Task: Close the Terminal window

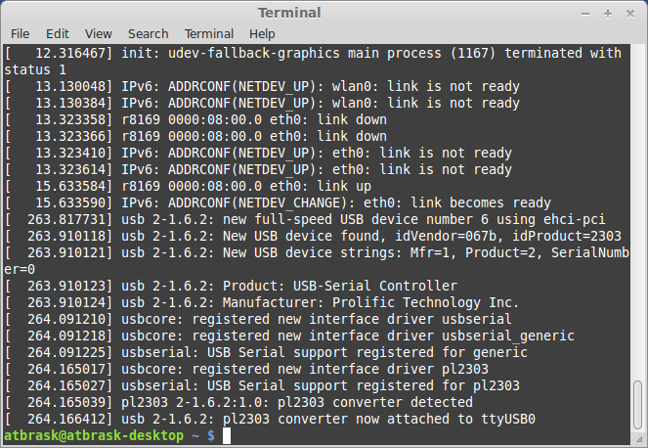Action: coord(630,14)
